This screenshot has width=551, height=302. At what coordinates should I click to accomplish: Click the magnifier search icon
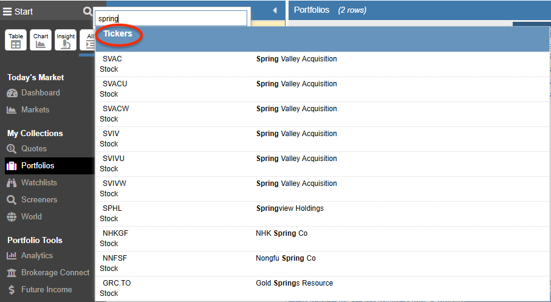87,12
